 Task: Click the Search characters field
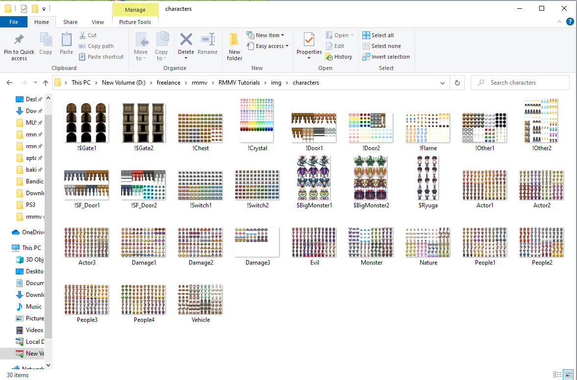(x=520, y=83)
